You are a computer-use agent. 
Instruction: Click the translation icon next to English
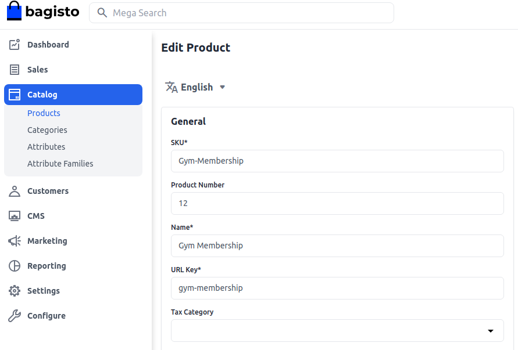click(171, 86)
